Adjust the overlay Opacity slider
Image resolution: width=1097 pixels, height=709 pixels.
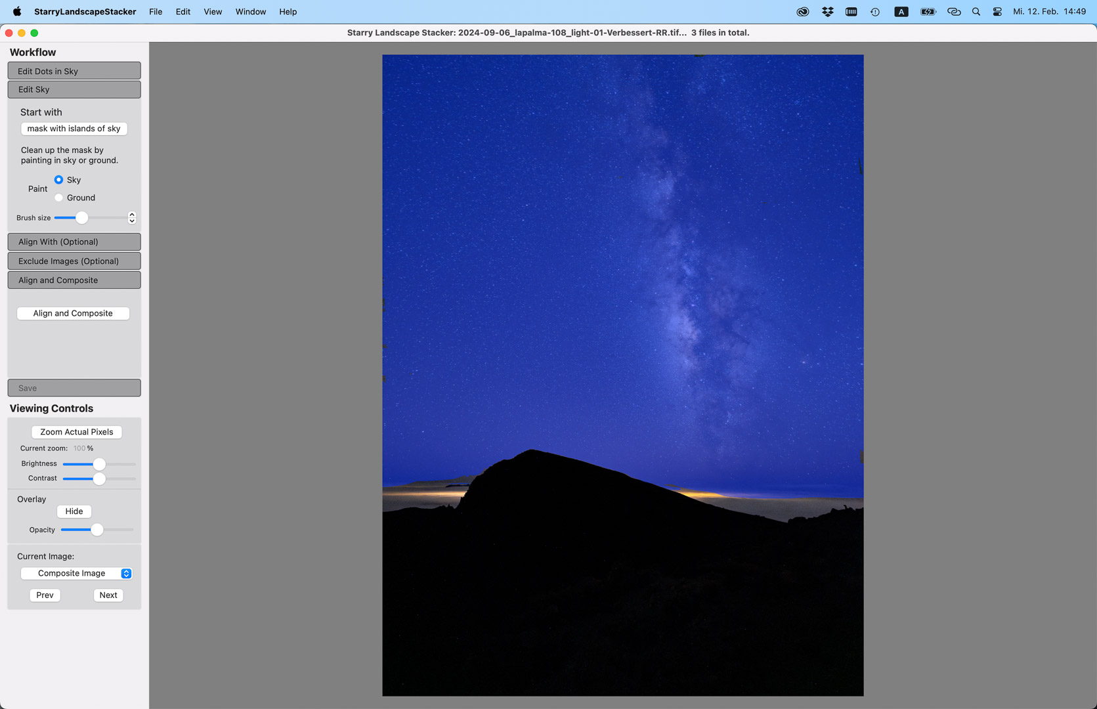click(97, 530)
